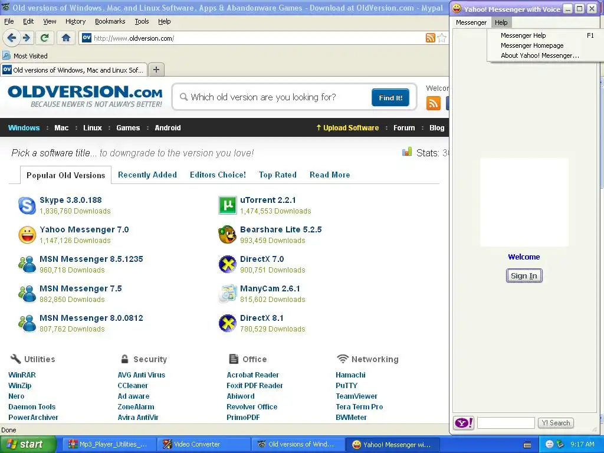Open the Most Visited bookmarks folder
604x453 pixels.
pos(25,56)
